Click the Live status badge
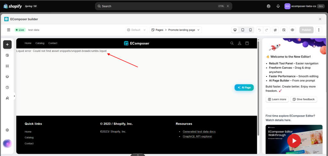 tap(20, 30)
